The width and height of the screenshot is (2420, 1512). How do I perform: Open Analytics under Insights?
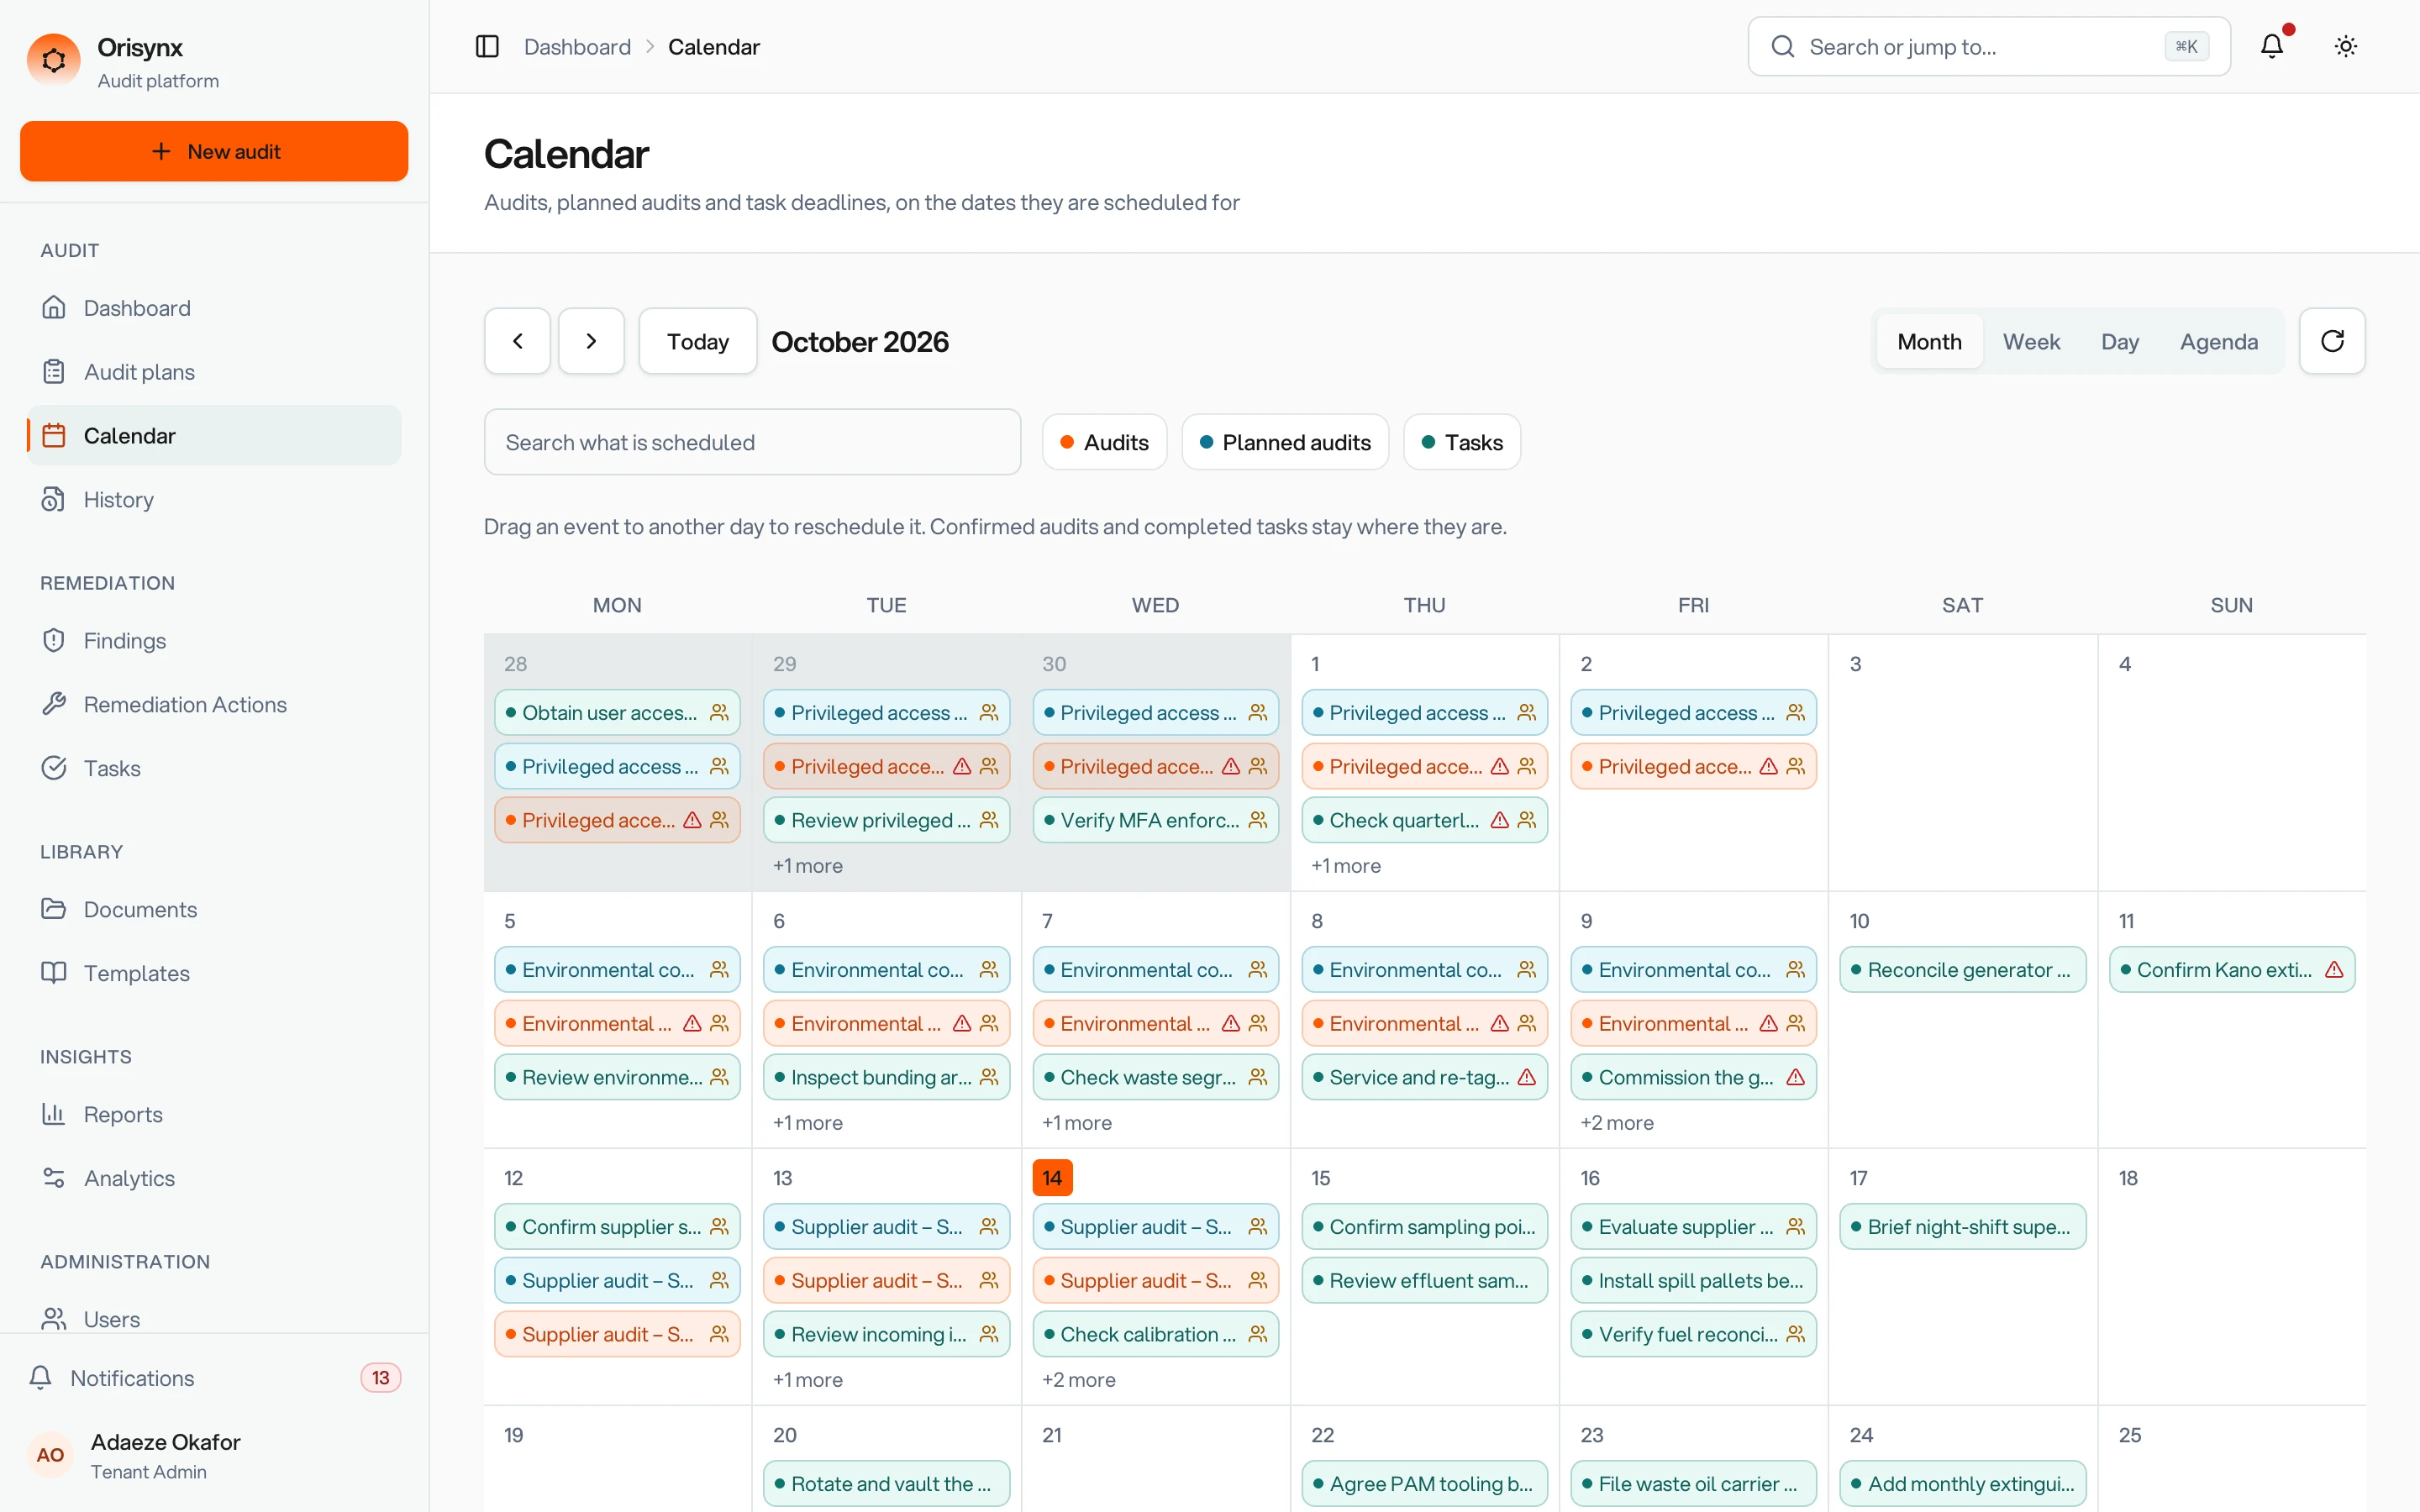click(x=214, y=1178)
